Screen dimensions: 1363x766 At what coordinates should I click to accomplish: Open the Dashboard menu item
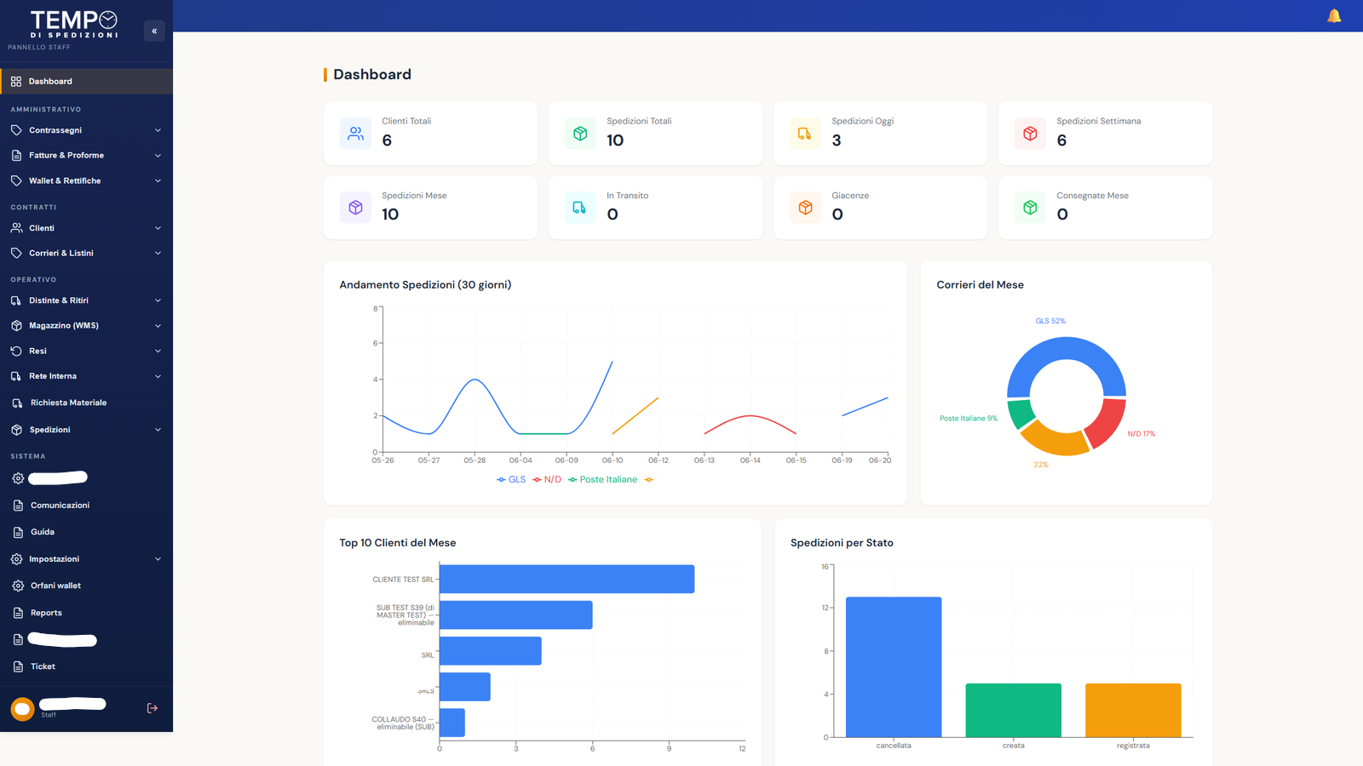86,82
